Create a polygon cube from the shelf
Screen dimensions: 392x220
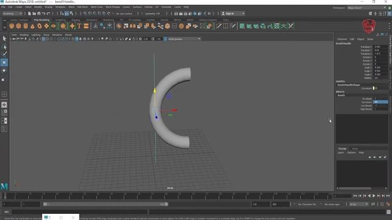[x=18, y=26]
